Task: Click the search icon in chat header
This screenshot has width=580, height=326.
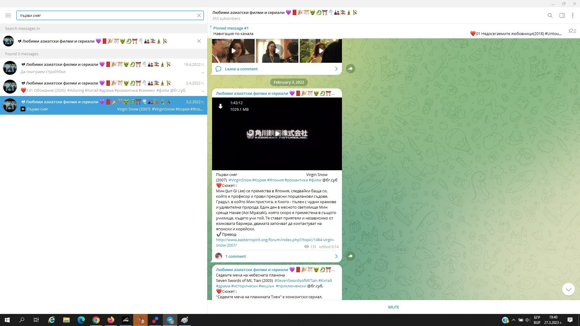Action: tap(550, 15)
